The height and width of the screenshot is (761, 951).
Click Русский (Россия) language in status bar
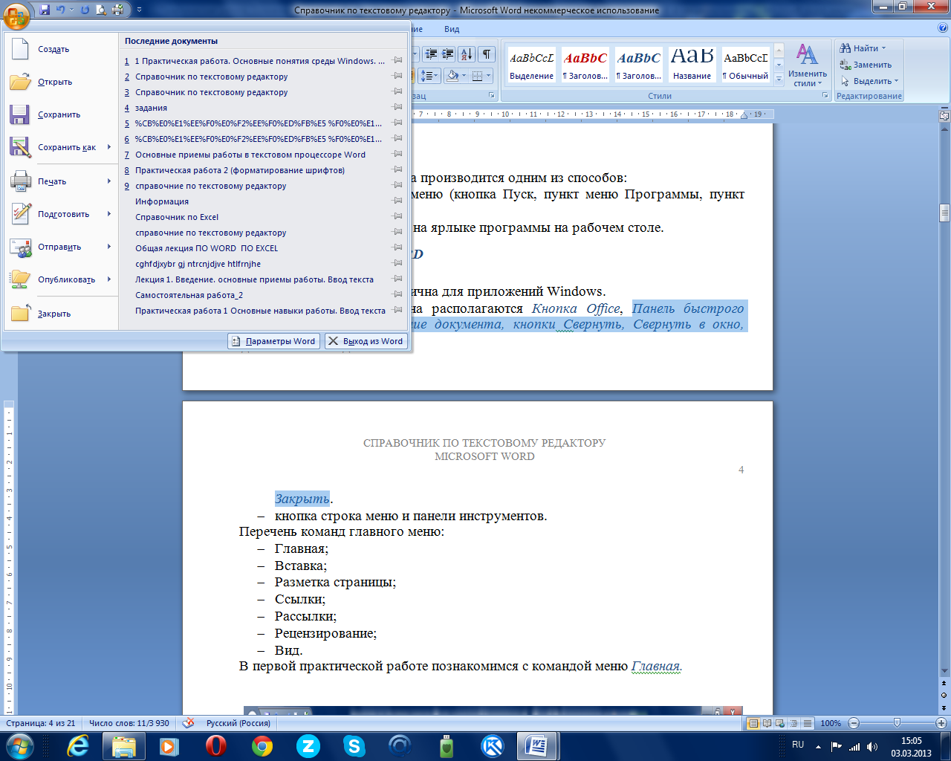(x=238, y=723)
